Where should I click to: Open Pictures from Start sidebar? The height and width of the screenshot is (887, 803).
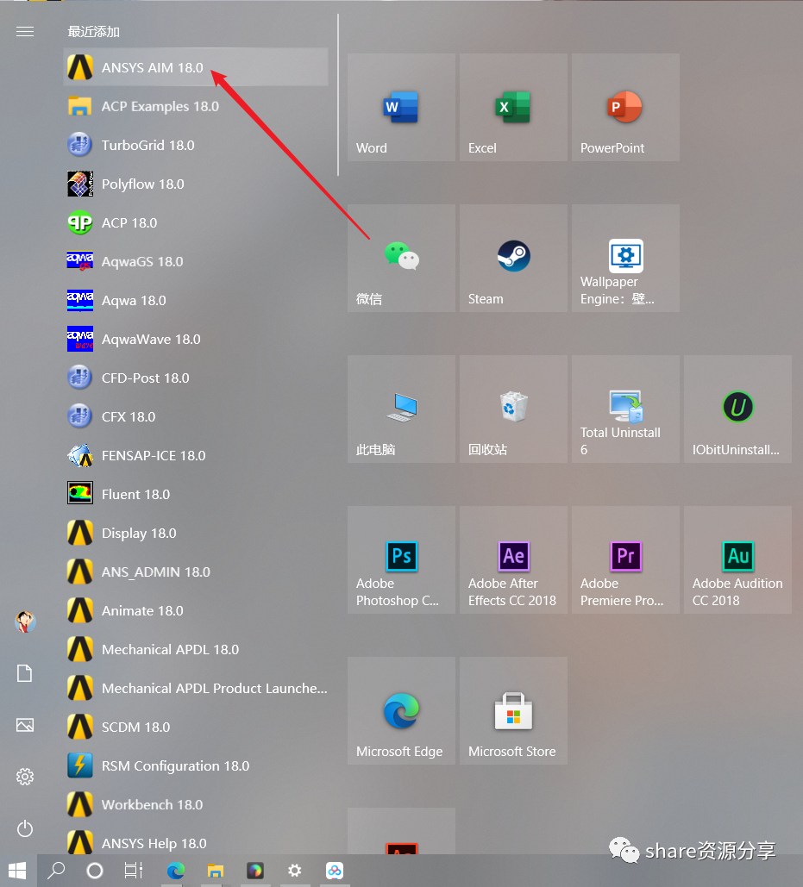25,725
